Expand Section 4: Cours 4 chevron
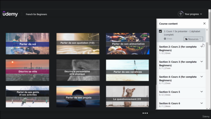211x119 pixels. pyautogui.click(x=201, y=77)
